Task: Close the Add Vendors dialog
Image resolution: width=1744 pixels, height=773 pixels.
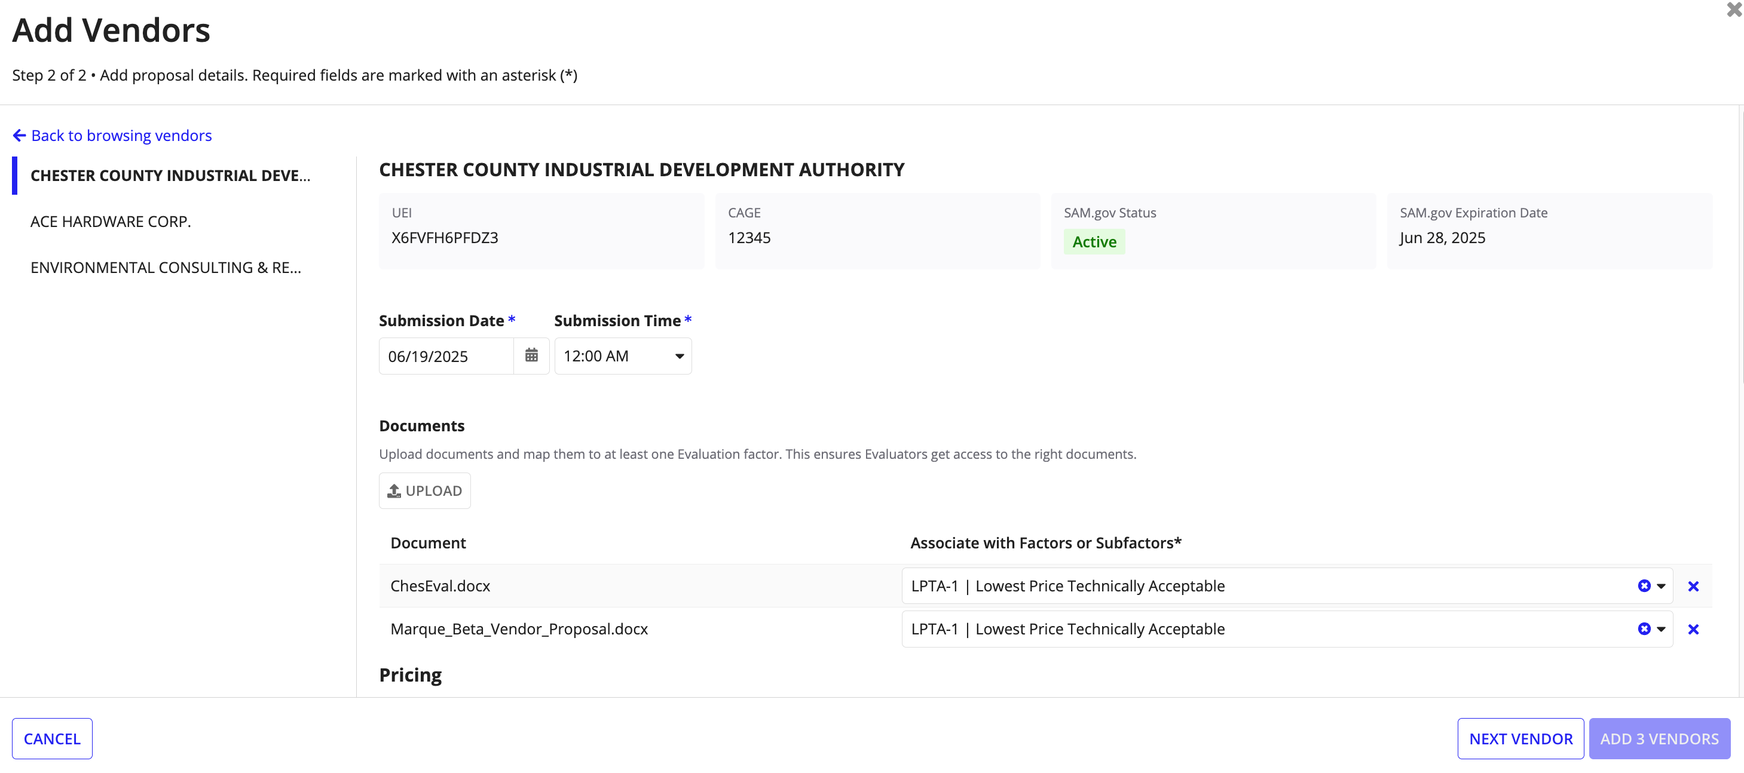Action: [1734, 10]
